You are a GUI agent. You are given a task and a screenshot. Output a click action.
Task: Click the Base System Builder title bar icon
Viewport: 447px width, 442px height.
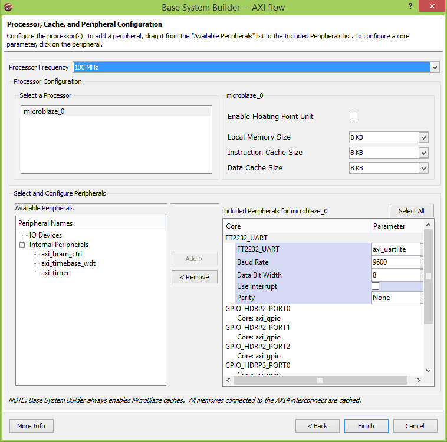click(x=8, y=7)
